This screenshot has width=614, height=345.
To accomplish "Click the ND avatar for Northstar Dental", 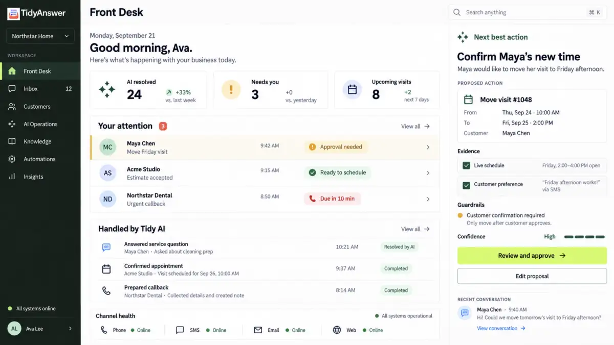I will (x=107, y=199).
